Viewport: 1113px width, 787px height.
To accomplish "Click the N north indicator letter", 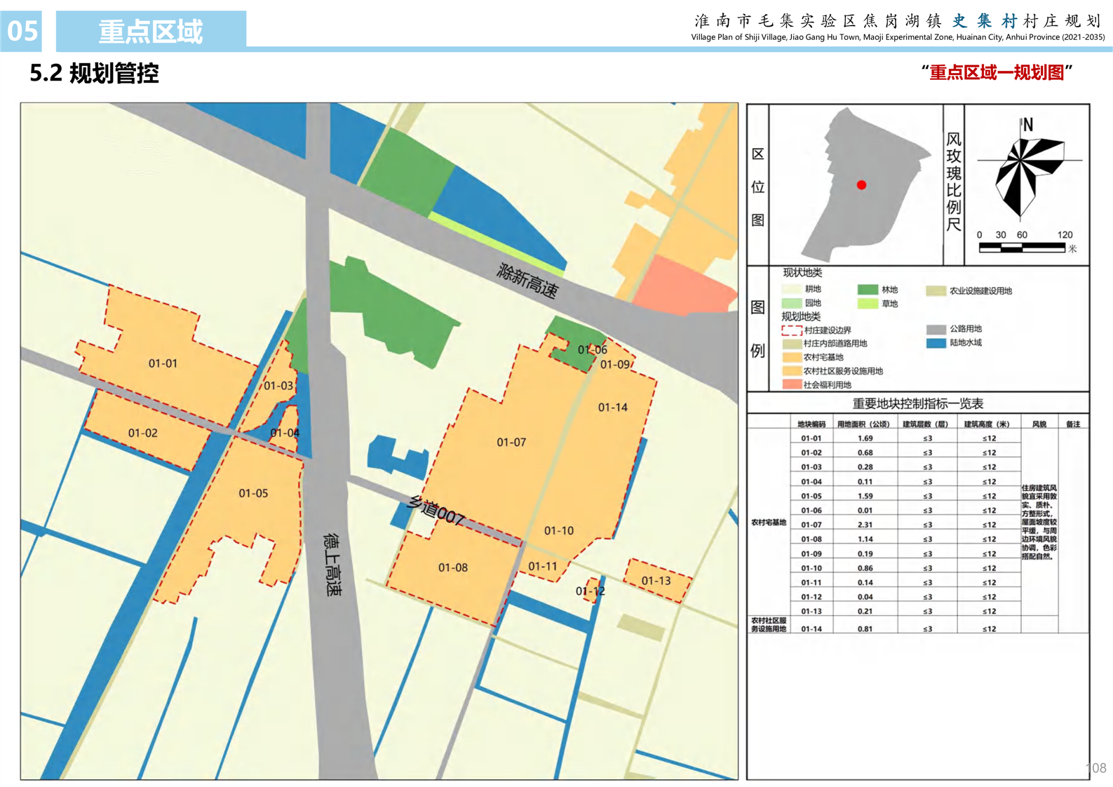I will click(x=1028, y=125).
